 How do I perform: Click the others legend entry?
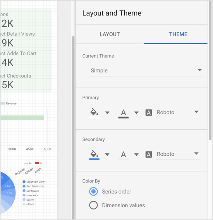point(28,204)
